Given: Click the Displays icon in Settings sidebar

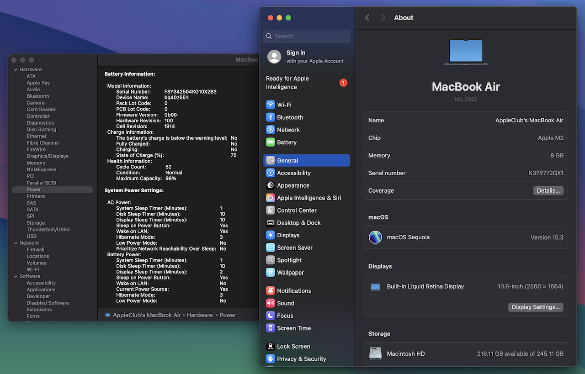Looking at the screenshot, I should click(271, 235).
